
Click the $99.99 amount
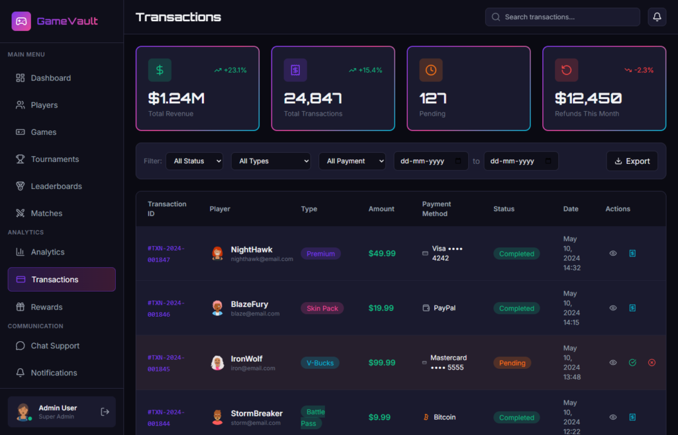click(x=382, y=362)
